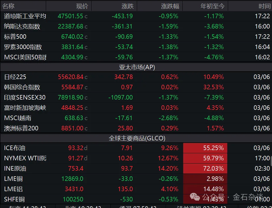Image resolution: width=272 pixels, height=208 pixels.
Task: Click the ICE布油 55.25% red cell
Action: [x=205, y=148]
